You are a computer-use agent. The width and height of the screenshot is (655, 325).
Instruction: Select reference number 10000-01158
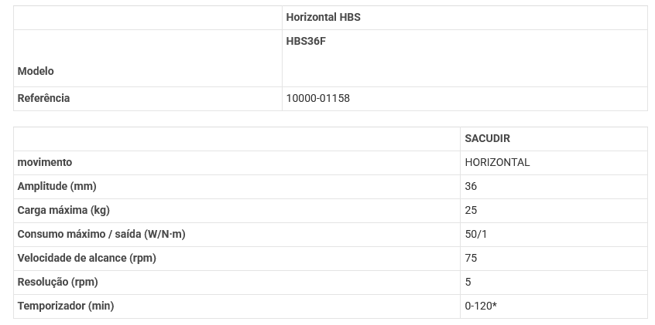coord(317,98)
